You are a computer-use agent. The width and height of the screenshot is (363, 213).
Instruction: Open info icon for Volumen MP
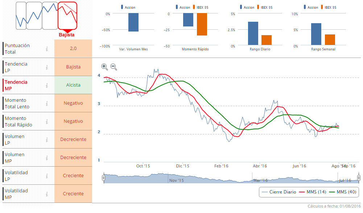pyautogui.click(x=47, y=158)
